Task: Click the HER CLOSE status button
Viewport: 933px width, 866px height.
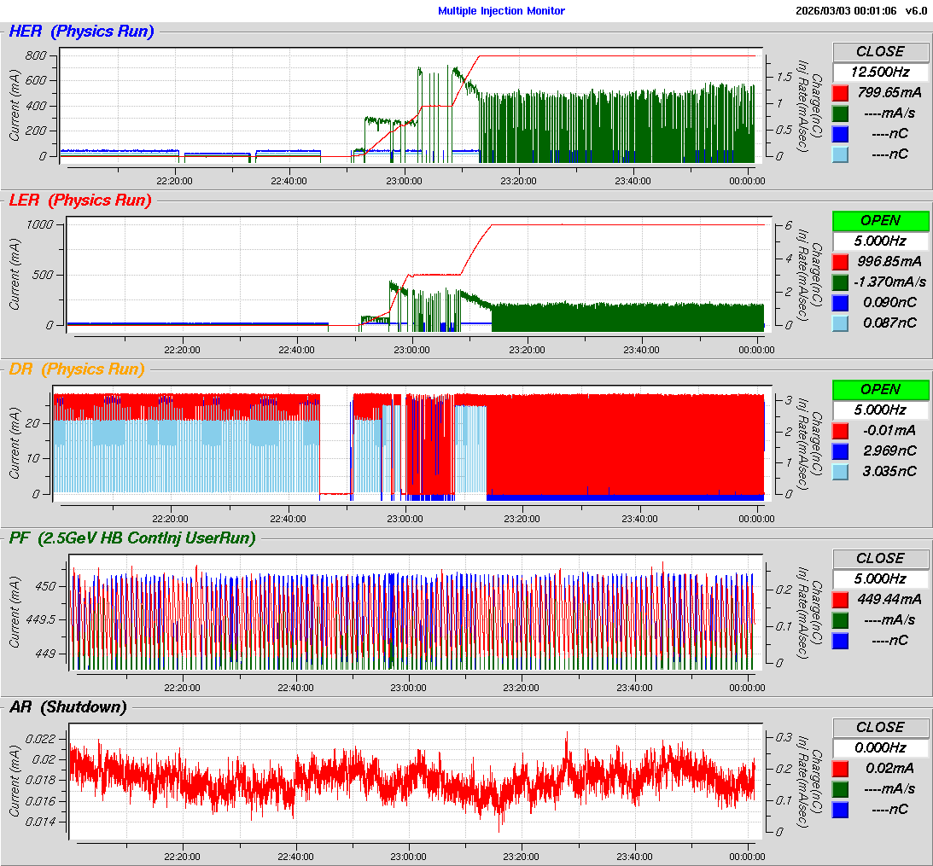Action: (880, 51)
